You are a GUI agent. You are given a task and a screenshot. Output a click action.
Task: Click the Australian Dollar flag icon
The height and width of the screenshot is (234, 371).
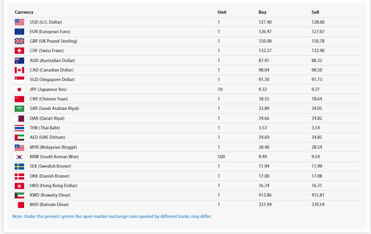pyautogui.click(x=19, y=61)
